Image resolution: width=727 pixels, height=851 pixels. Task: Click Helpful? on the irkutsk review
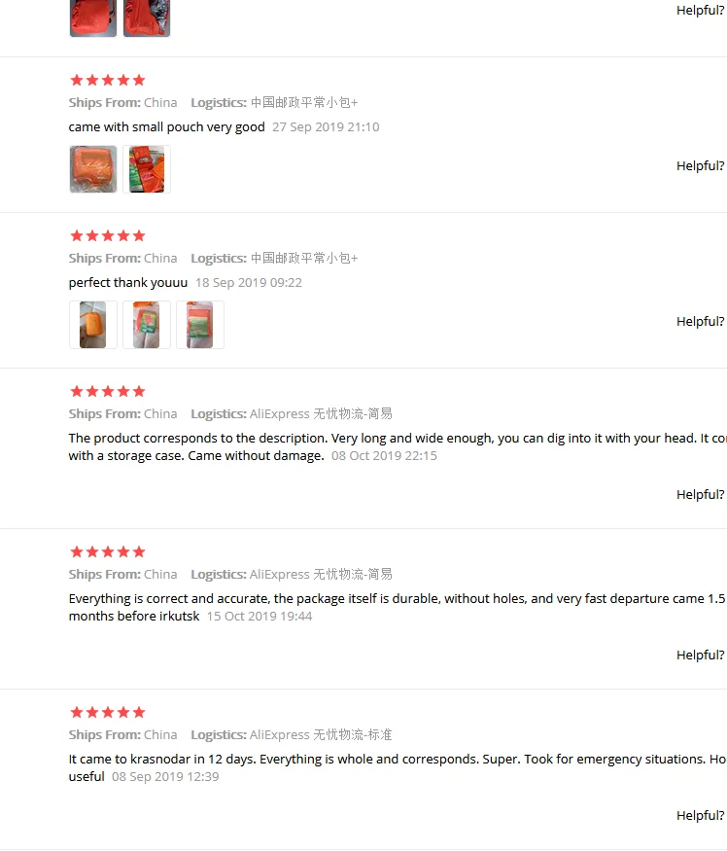click(700, 656)
